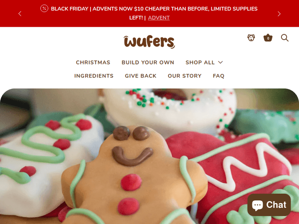
Task: Open the shopping basket cart icon
Action: [x=268, y=38]
